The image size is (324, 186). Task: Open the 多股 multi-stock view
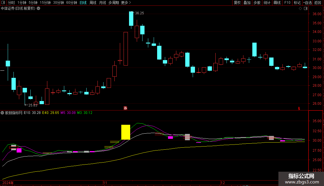point(257,3)
